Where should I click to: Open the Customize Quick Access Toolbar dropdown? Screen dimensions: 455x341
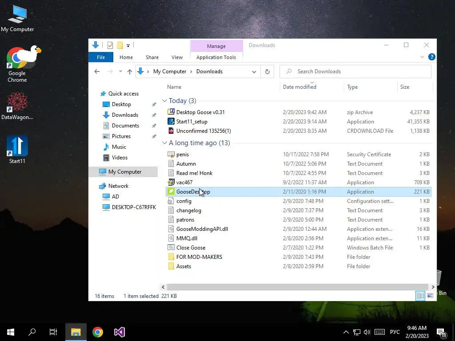128,46
